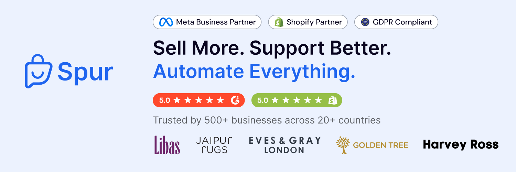
Task: Open the GDPR Compliant badge
Action: 396,22
